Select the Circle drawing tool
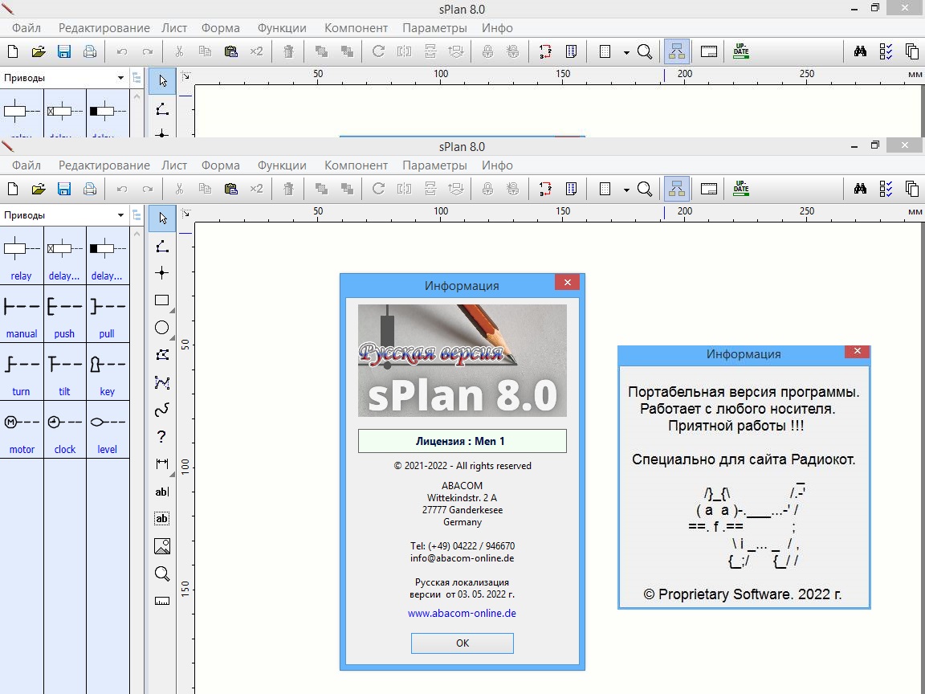925x694 pixels. tap(161, 328)
